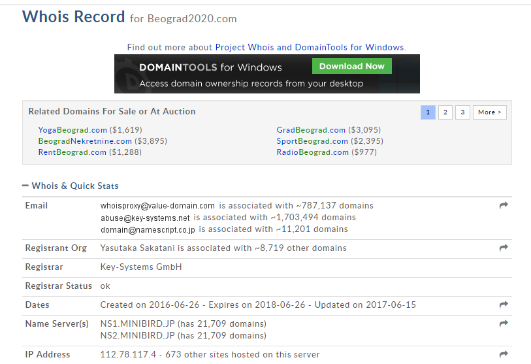Go to page 3 of related domains
Viewport: 531px width, 364px height.
coord(462,112)
